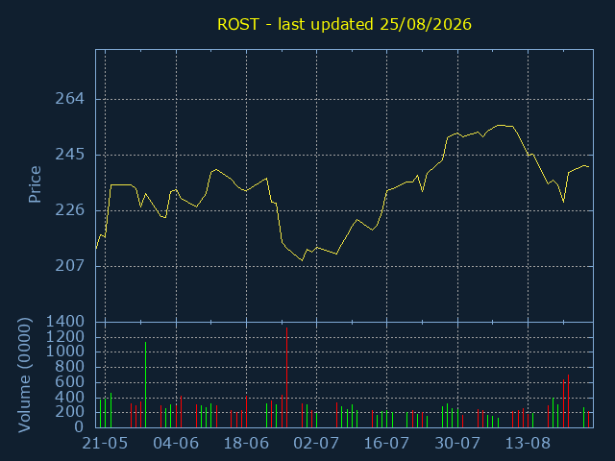
Task: Click the Volume (0000) axis title
Action: click(24, 375)
